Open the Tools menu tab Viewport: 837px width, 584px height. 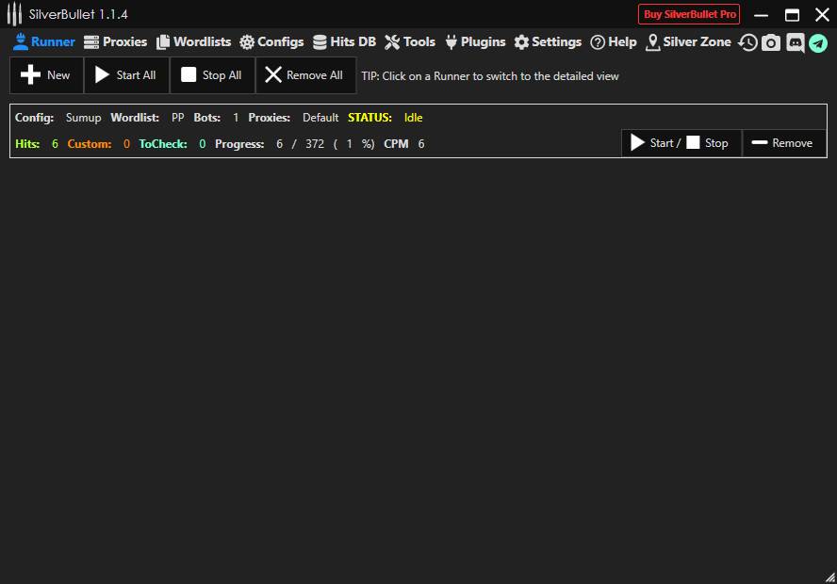(410, 41)
